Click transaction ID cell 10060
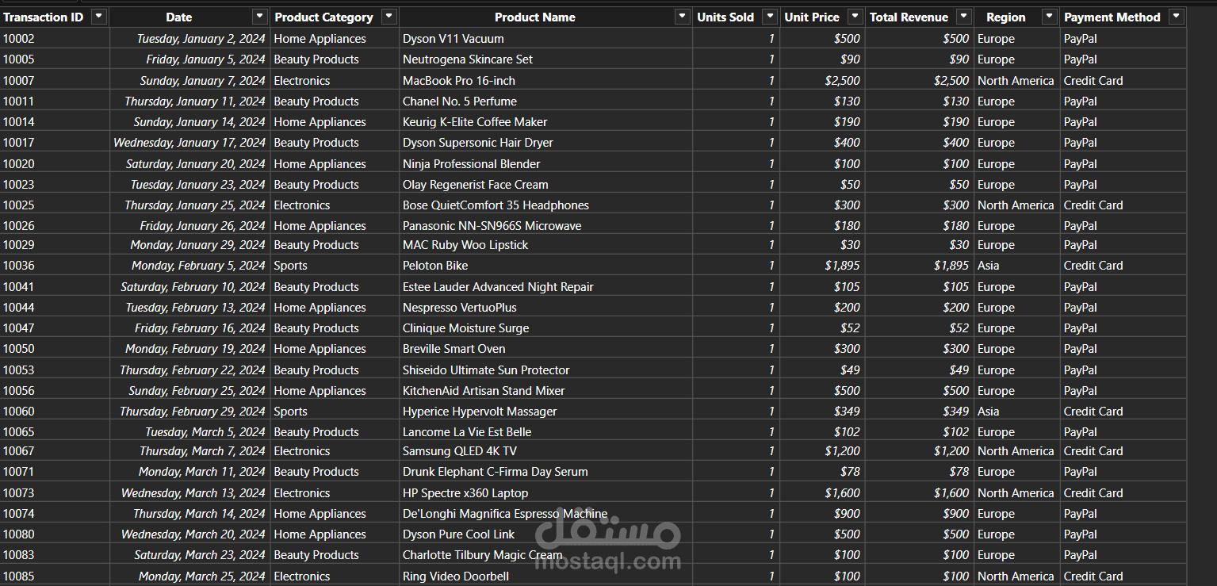The width and height of the screenshot is (1217, 586). (x=55, y=411)
